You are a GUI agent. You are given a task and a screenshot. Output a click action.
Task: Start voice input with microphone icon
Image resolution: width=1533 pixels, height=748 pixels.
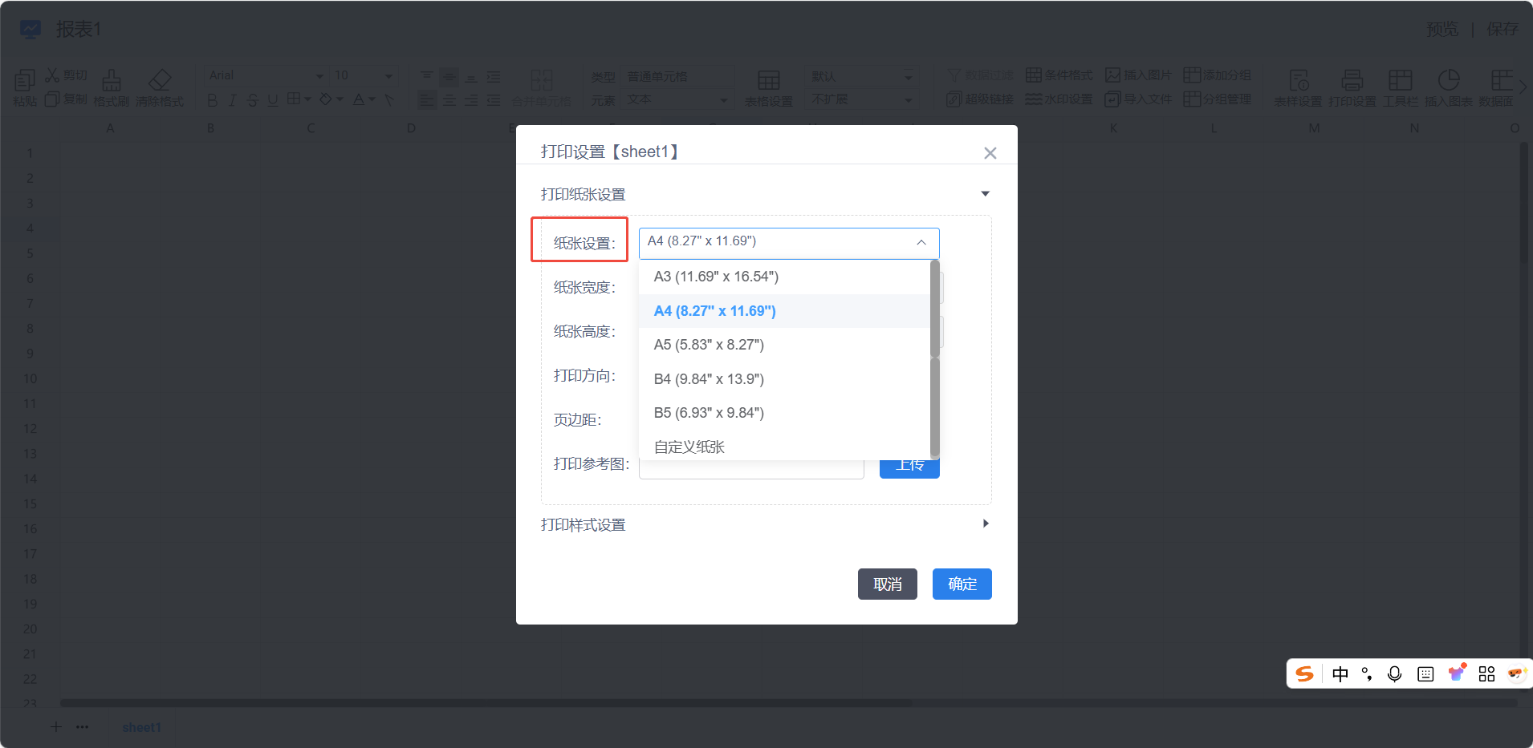click(x=1395, y=674)
